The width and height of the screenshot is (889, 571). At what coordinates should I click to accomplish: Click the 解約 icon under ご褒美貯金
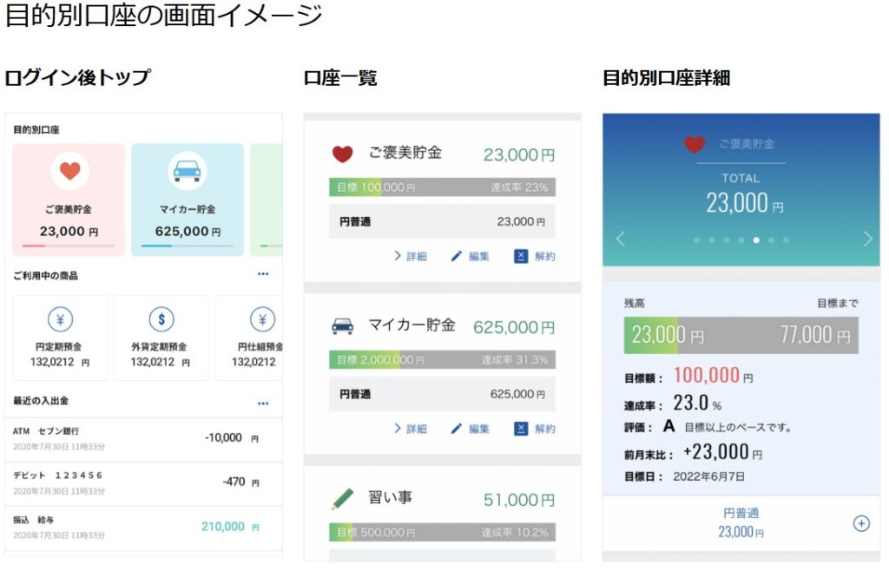pyautogui.click(x=521, y=256)
